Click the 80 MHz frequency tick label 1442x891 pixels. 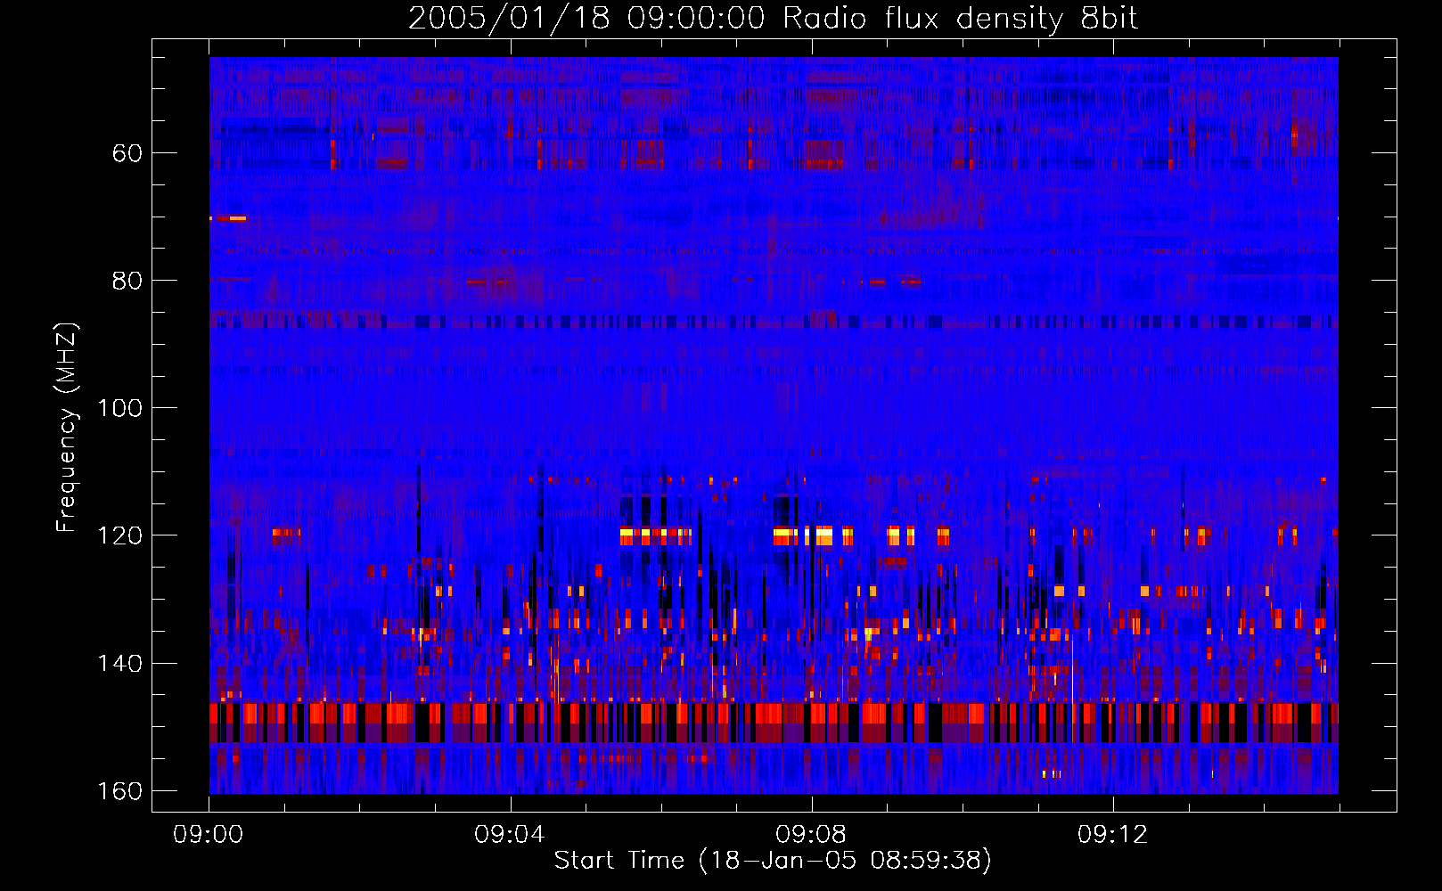tap(127, 281)
